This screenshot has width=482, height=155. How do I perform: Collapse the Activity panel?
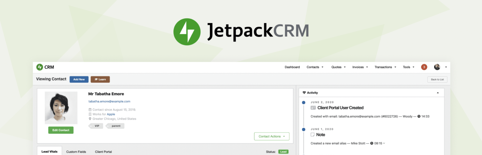pyautogui.click(x=438, y=93)
